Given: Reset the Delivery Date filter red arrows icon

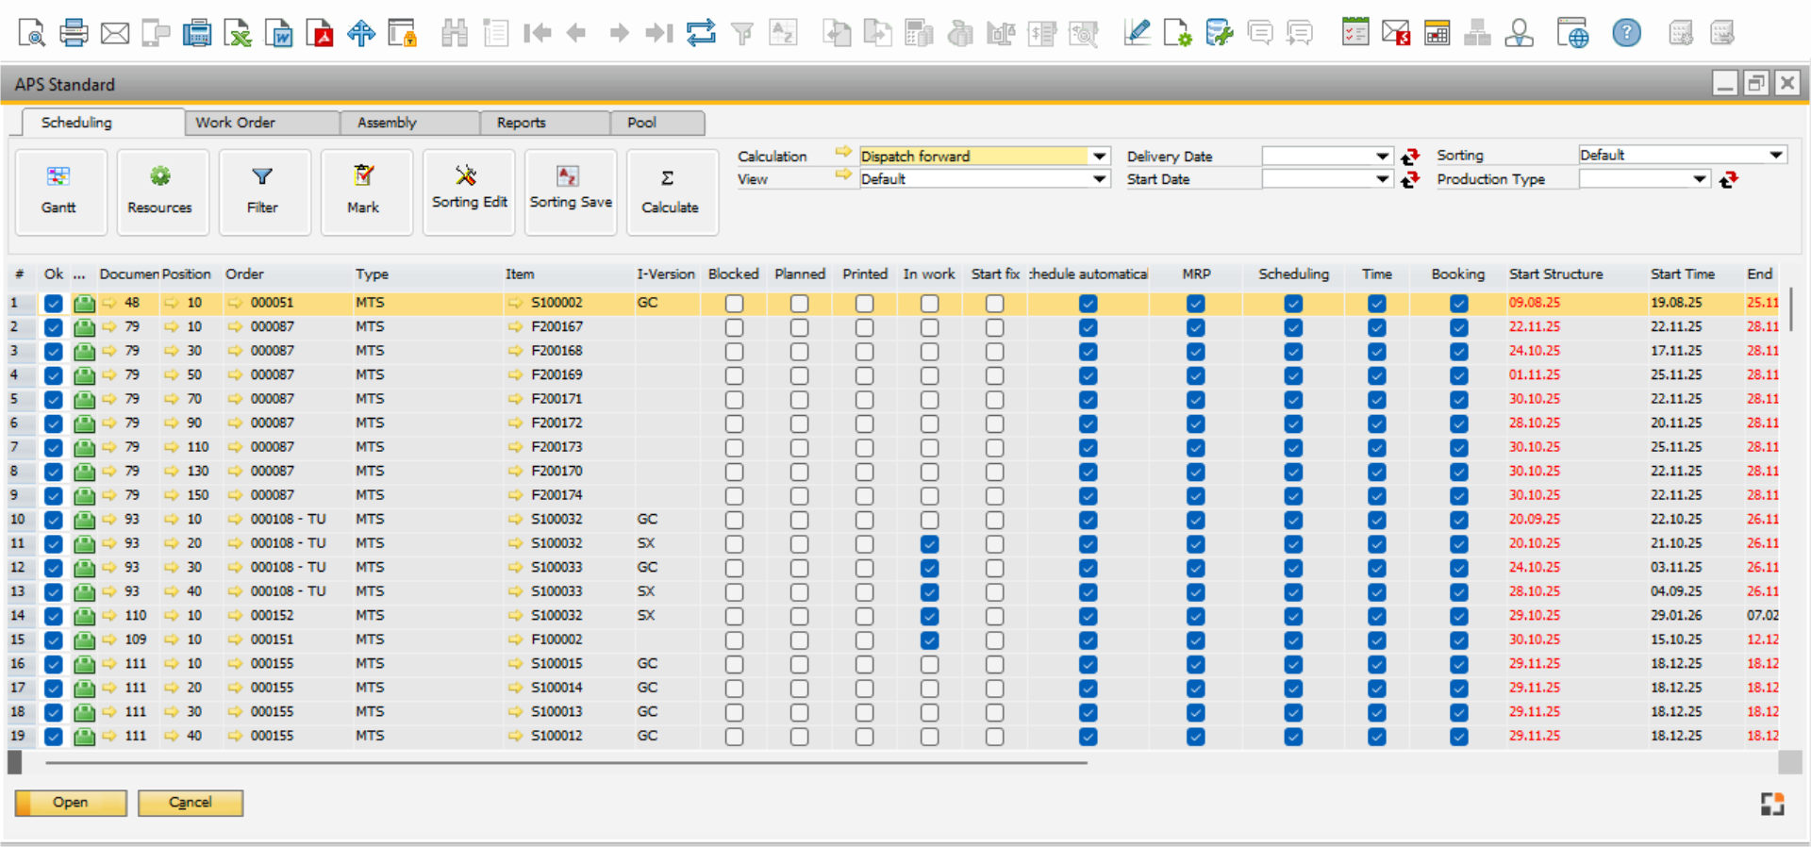Looking at the screenshot, I should [1410, 157].
